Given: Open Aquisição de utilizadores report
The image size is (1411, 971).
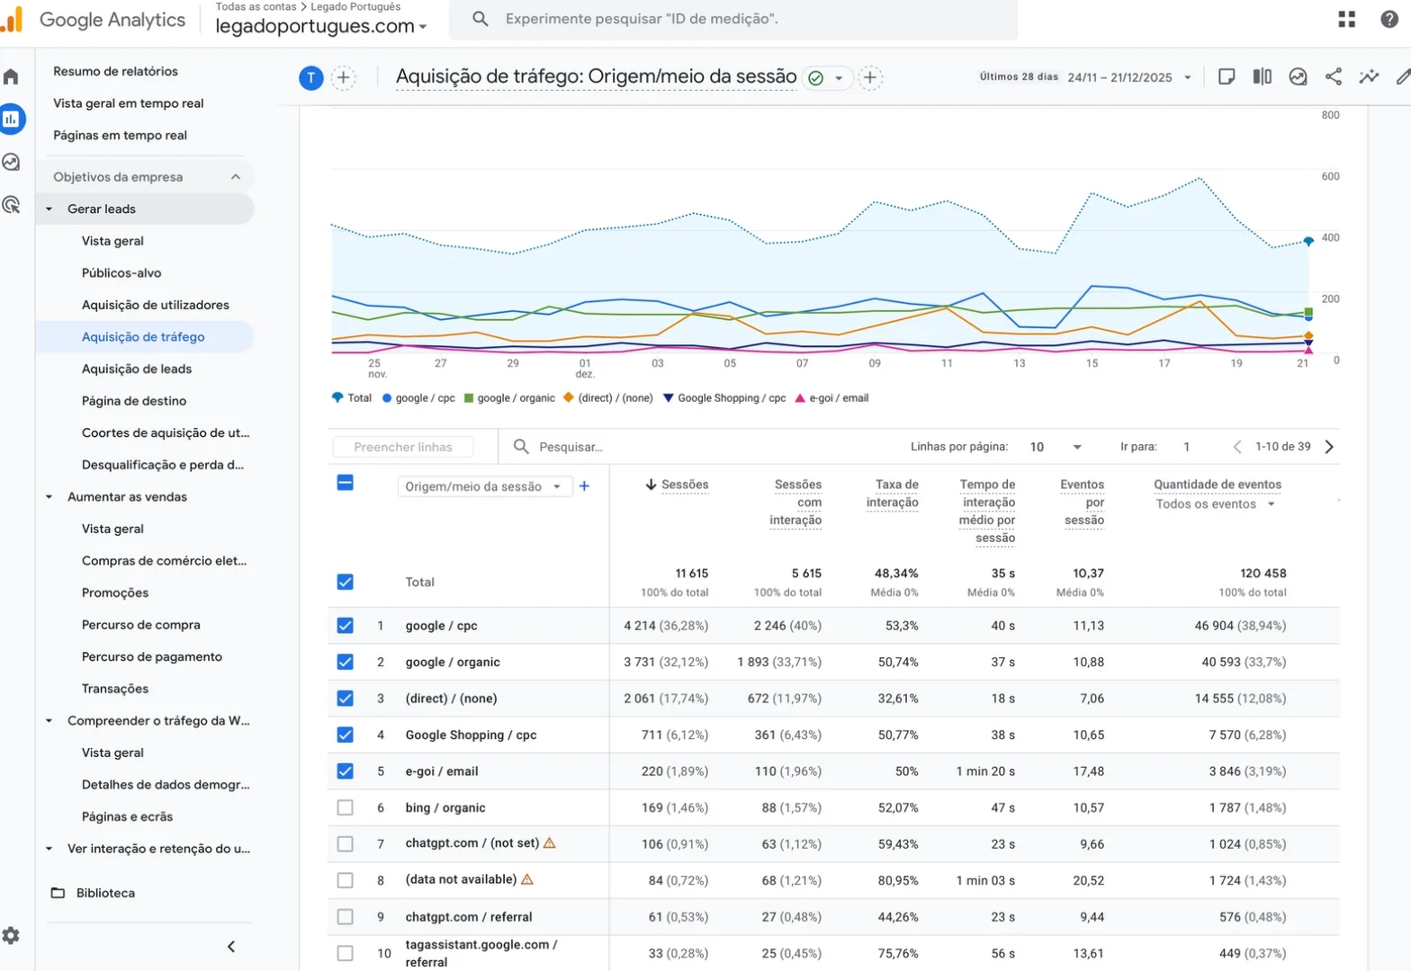Looking at the screenshot, I should tap(156, 305).
